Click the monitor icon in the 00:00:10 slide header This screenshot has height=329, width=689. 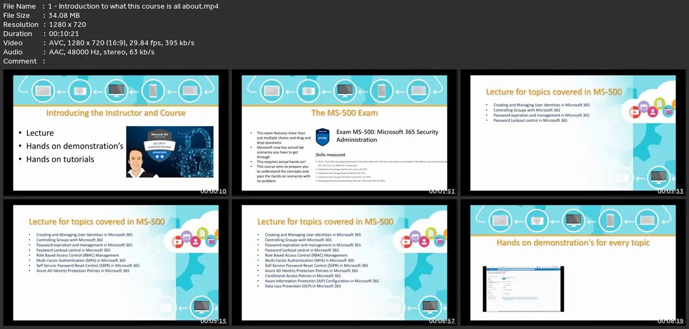[115, 90]
